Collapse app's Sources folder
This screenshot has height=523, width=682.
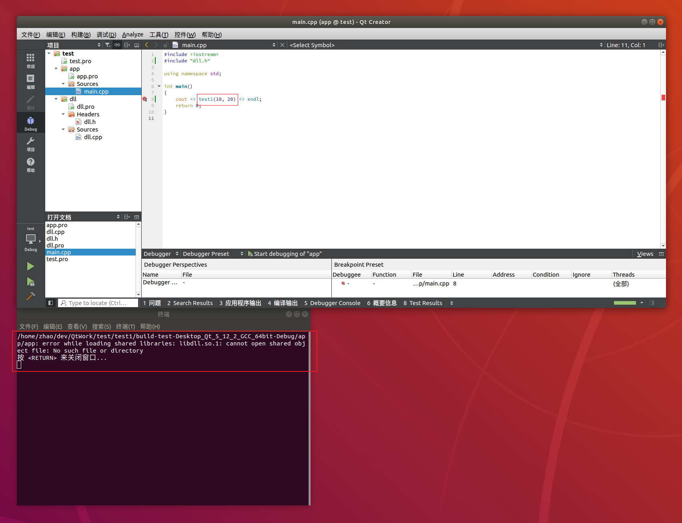pos(63,84)
